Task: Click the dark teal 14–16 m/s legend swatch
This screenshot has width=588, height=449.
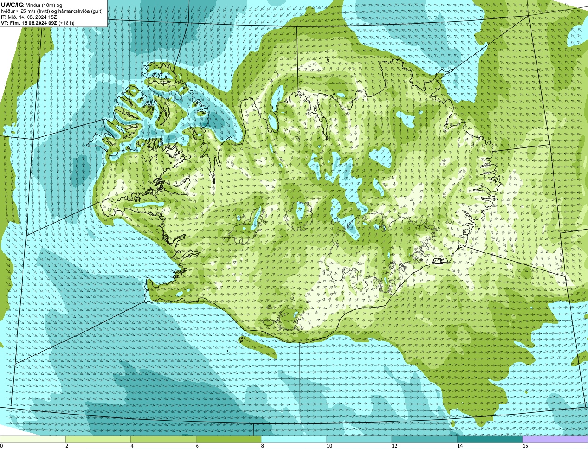Action: [490, 439]
